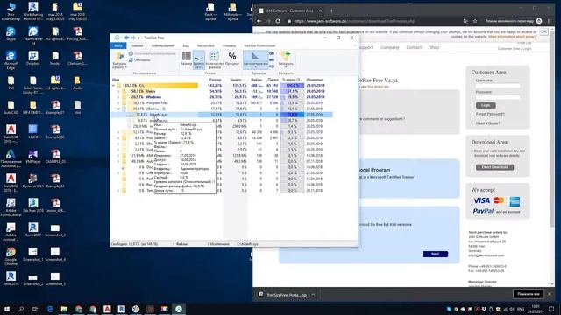Switch to the Вид ribbon tab
The width and height of the screenshot is (561, 315).
pyautogui.click(x=186, y=45)
